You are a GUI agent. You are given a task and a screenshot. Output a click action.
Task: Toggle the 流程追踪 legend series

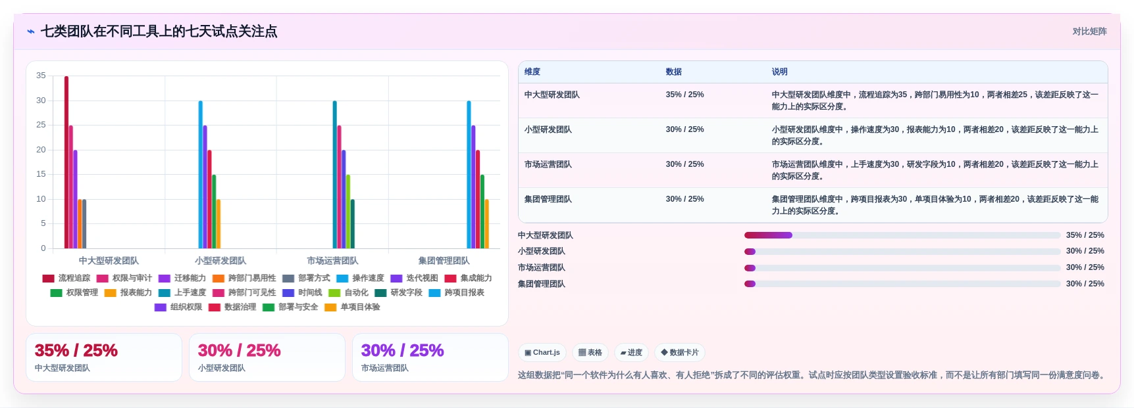[66, 278]
